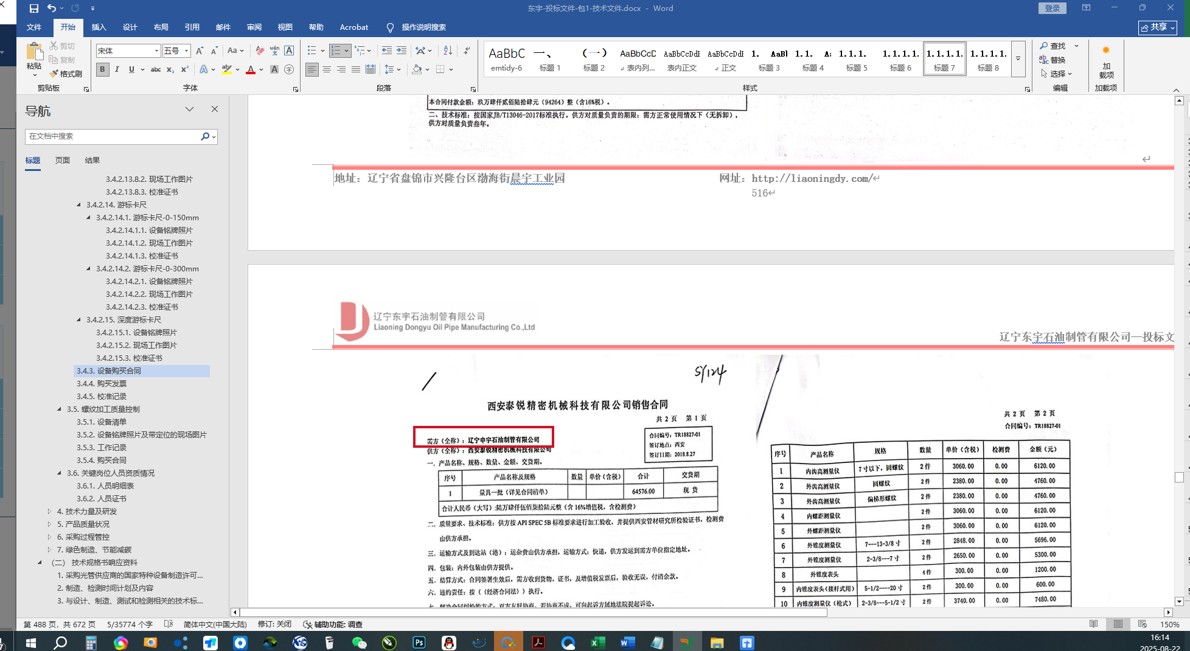This screenshot has width=1190, height=651.
Task: Open the line spacing dropdown
Action: click(392, 69)
